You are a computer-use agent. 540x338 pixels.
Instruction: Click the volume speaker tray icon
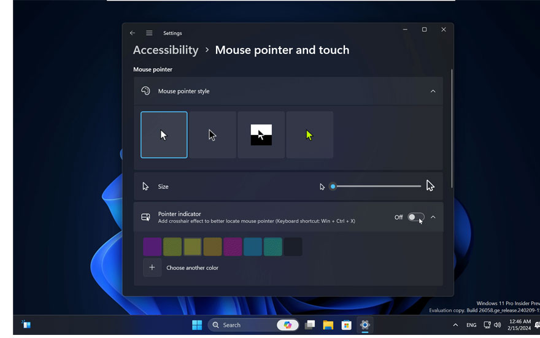[497, 325]
